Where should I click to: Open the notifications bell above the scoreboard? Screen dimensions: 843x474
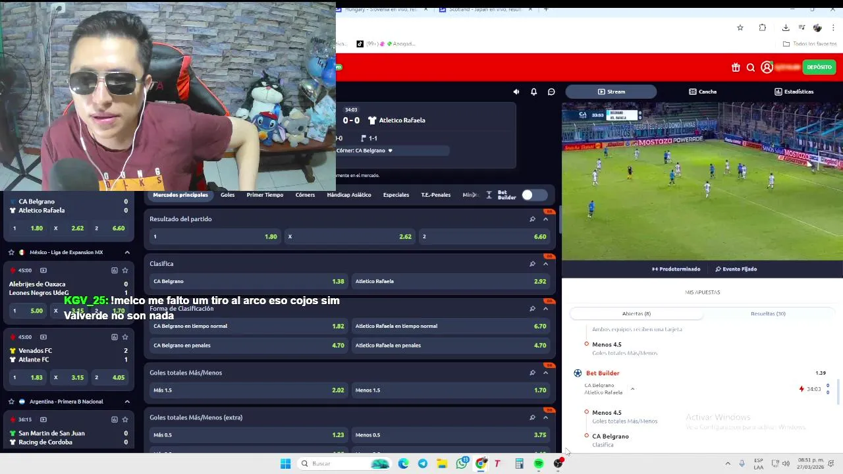point(533,92)
